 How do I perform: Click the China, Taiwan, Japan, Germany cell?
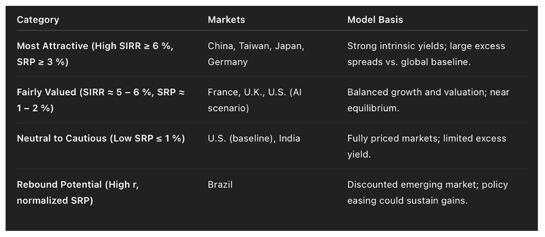pos(256,54)
